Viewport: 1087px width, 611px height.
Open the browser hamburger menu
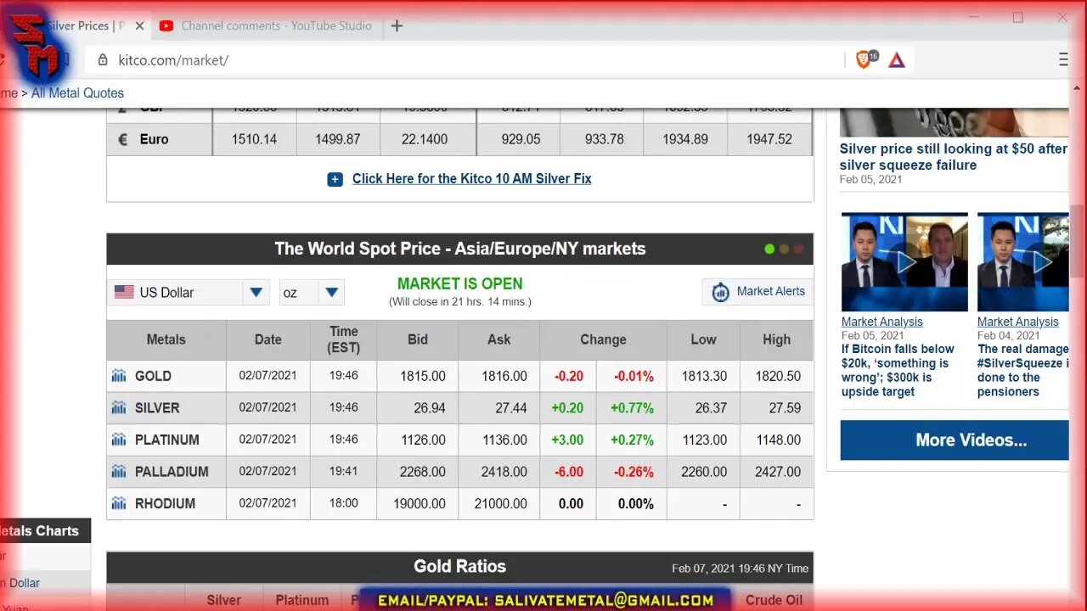point(1063,59)
